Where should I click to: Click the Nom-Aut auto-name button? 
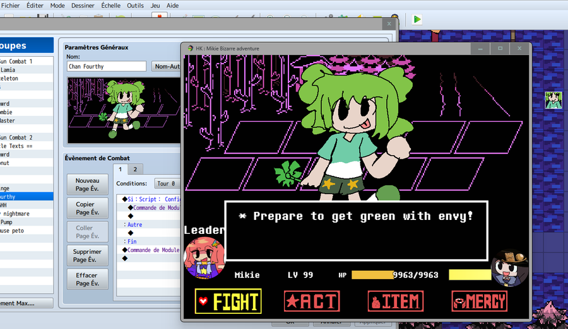(x=166, y=66)
